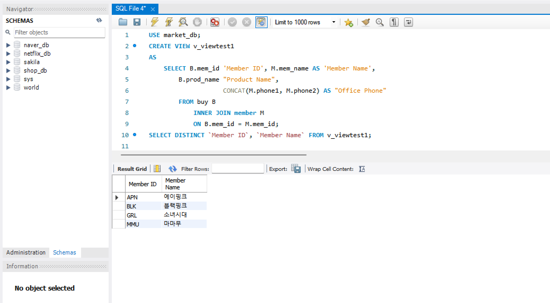550x303 pixels.
Task: Click the editor horizontal scrollbar
Action: [214, 155]
